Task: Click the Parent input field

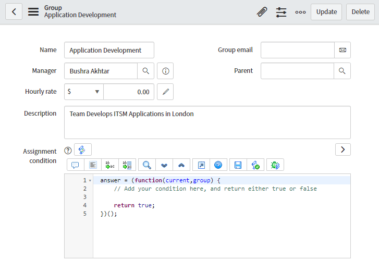Action: point(297,71)
